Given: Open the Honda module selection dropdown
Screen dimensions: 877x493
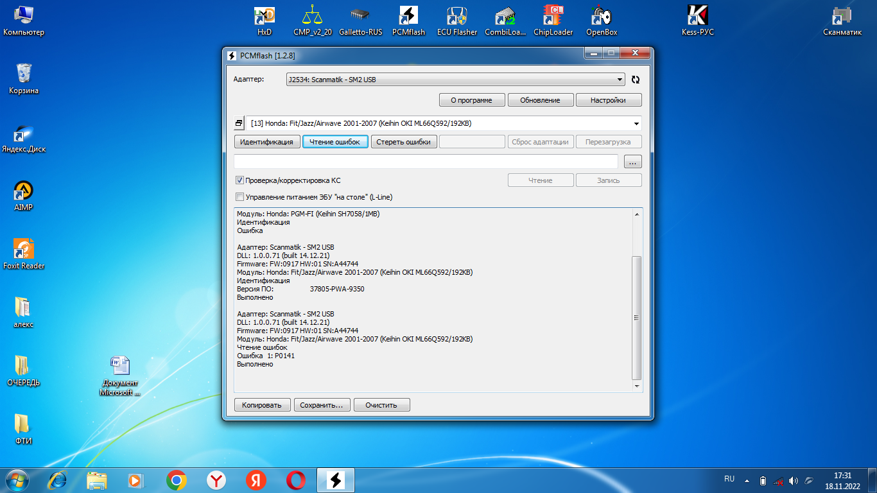Looking at the screenshot, I should [x=636, y=123].
